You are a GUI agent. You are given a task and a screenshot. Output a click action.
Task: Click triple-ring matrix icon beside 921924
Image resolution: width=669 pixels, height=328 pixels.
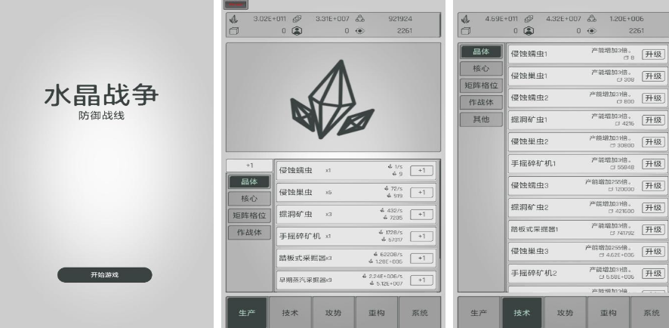click(x=360, y=19)
